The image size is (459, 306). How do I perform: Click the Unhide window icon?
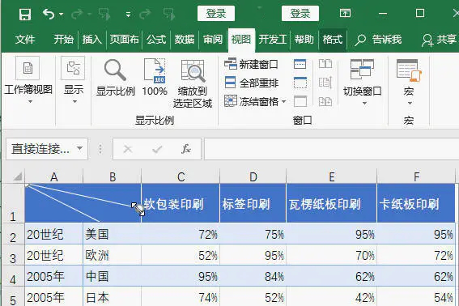click(x=300, y=101)
